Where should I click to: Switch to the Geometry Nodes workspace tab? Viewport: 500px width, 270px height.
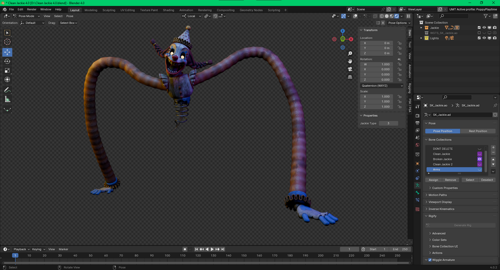(x=251, y=10)
